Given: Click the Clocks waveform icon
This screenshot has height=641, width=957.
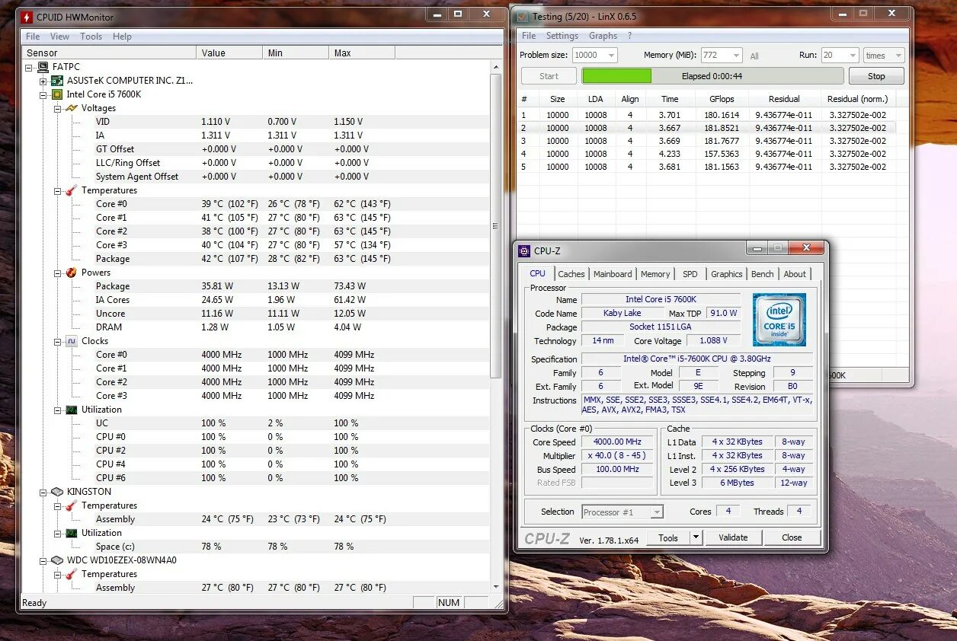Looking at the screenshot, I should point(72,341).
